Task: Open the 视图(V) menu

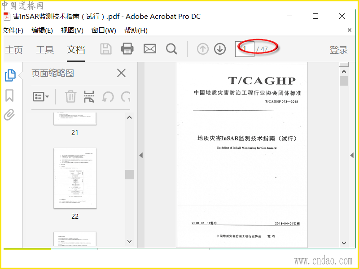Action: click(x=72, y=30)
